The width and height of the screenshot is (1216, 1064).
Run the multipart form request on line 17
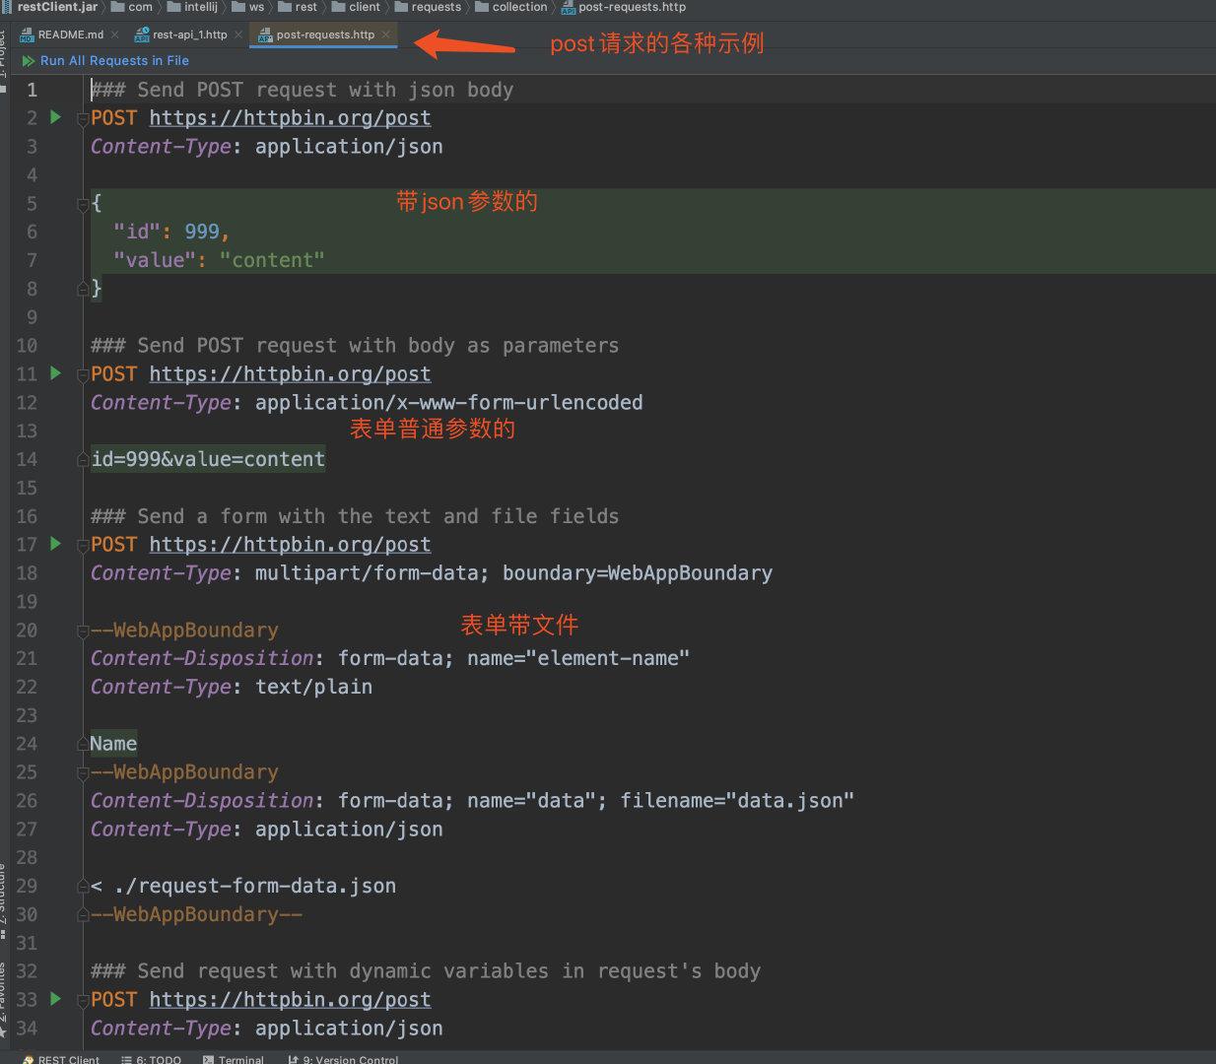click(x=56, y=544)
